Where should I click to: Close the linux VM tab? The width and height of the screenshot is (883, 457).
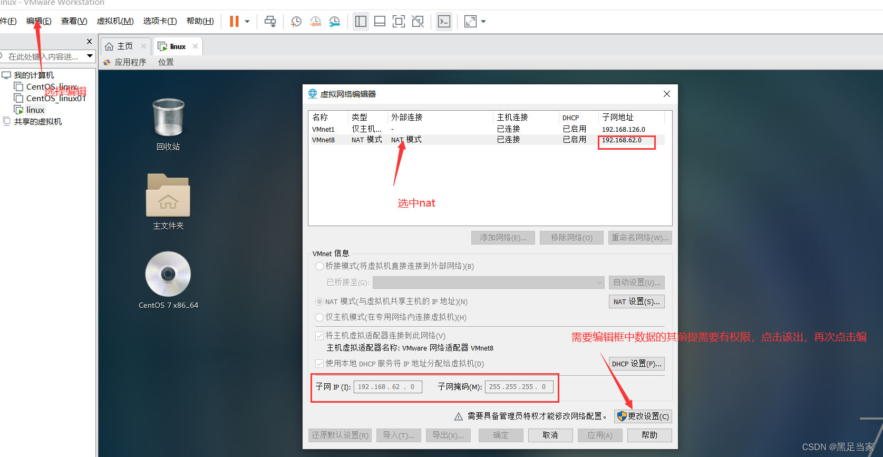(x=195, y=46)
